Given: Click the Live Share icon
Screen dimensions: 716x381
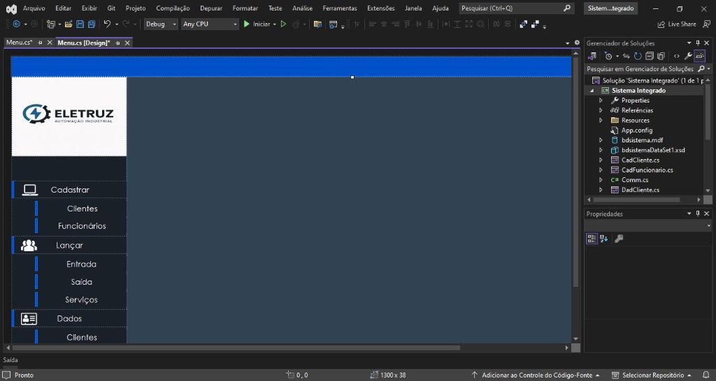Looking at the screenshot, I should tap(661, 24).
